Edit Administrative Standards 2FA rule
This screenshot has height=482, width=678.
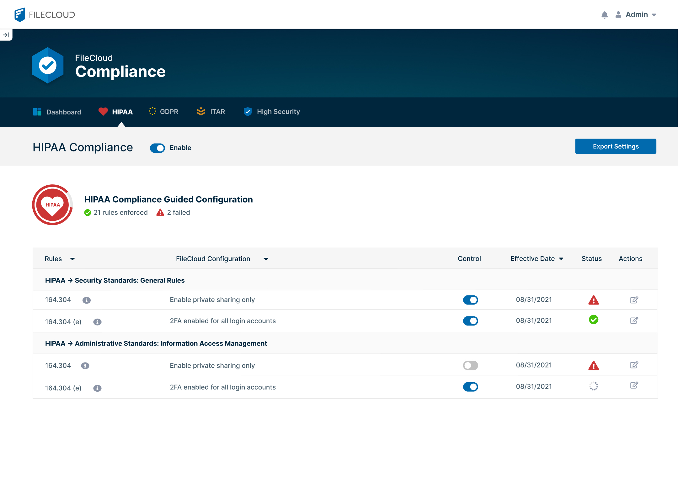tap(634, 385)
